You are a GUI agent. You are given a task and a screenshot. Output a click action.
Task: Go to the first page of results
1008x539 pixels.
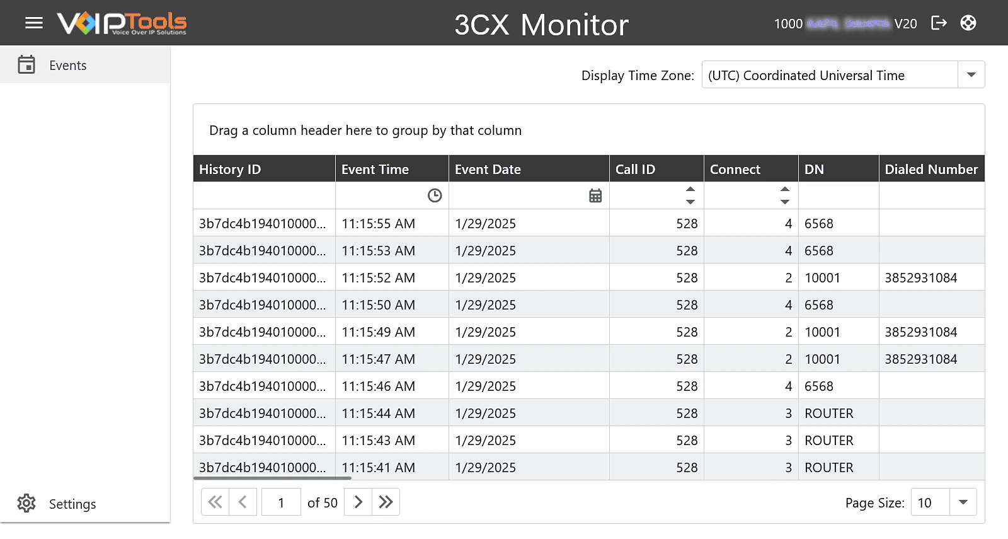click(x=215, y=502)
